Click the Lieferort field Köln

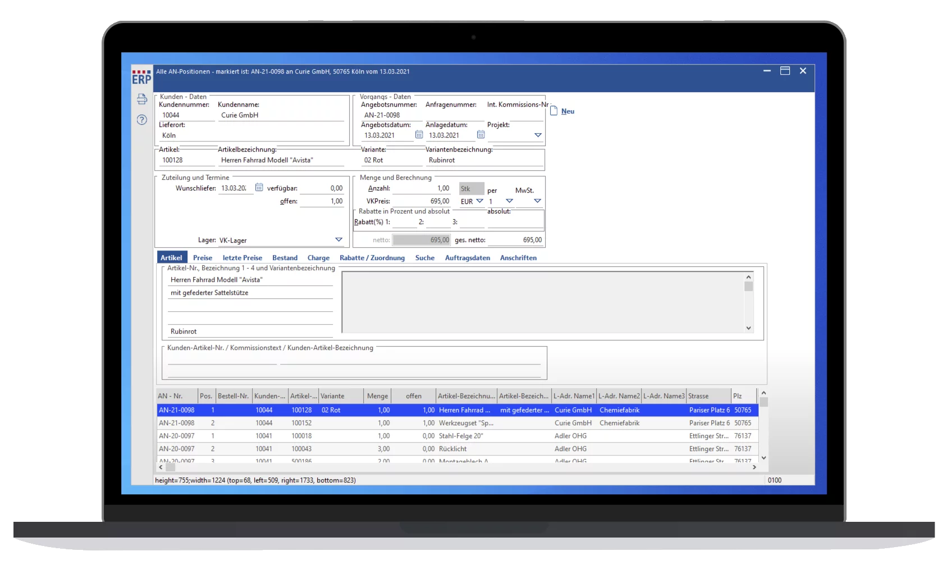pos(251,135)
